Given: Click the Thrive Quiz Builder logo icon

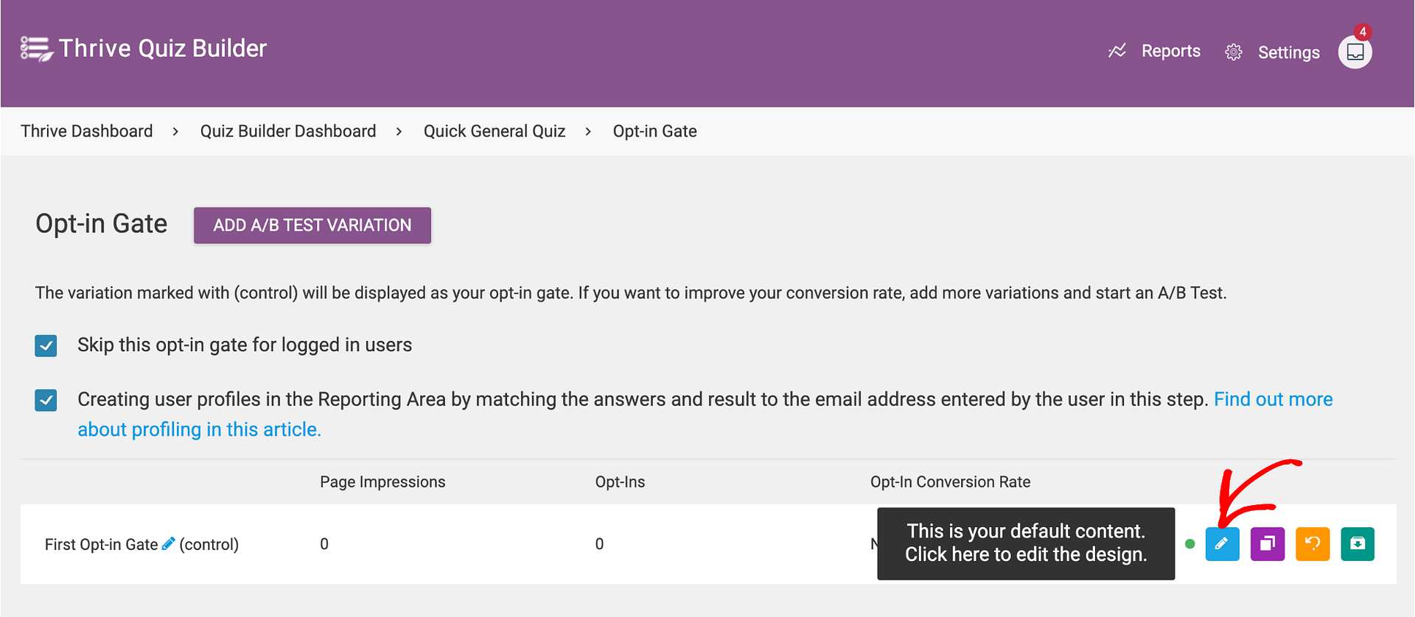Looking at the screenshot, I should [36, 49].
